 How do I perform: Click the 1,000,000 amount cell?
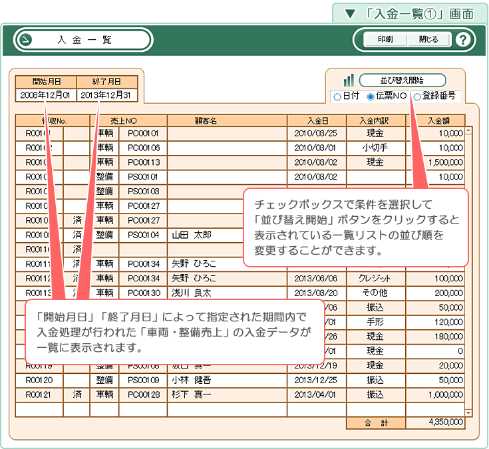(x=435, y=394)
